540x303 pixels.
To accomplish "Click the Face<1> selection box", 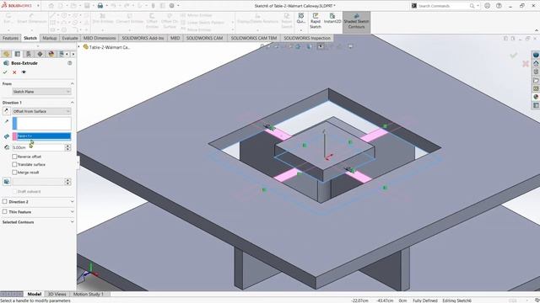I will (41, 136).
